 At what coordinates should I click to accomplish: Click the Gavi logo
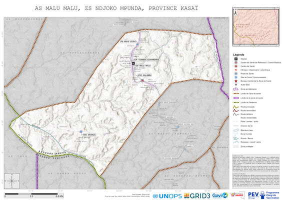220,195
